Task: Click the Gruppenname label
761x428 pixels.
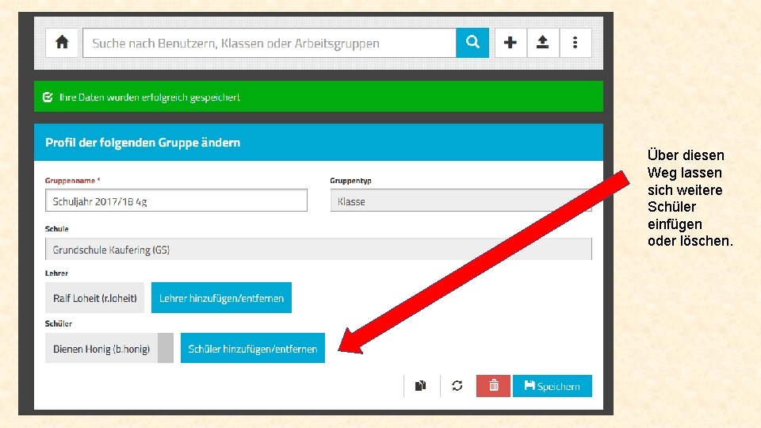Action: point(72,181)
